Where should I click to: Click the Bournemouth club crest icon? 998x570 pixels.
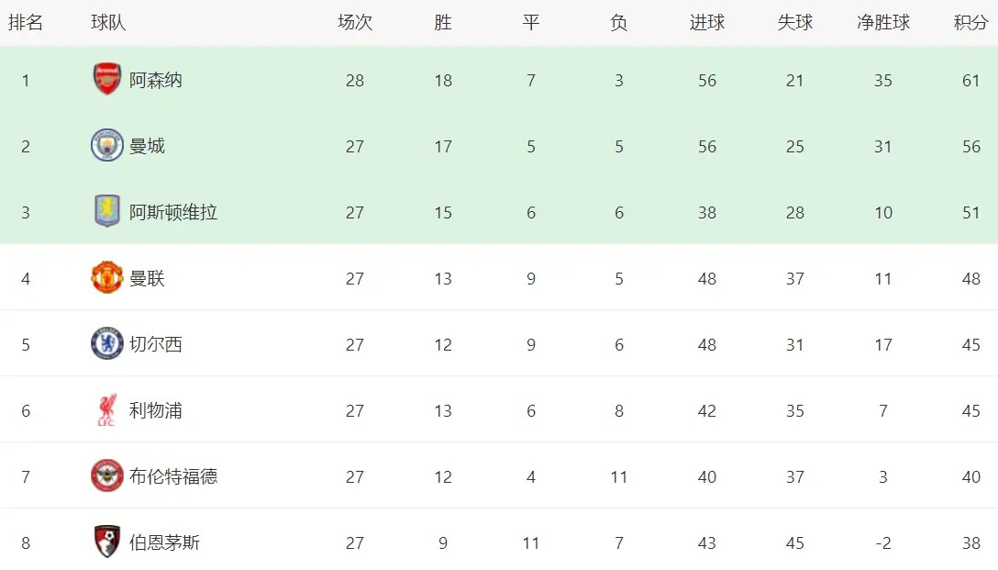(107, 542)
